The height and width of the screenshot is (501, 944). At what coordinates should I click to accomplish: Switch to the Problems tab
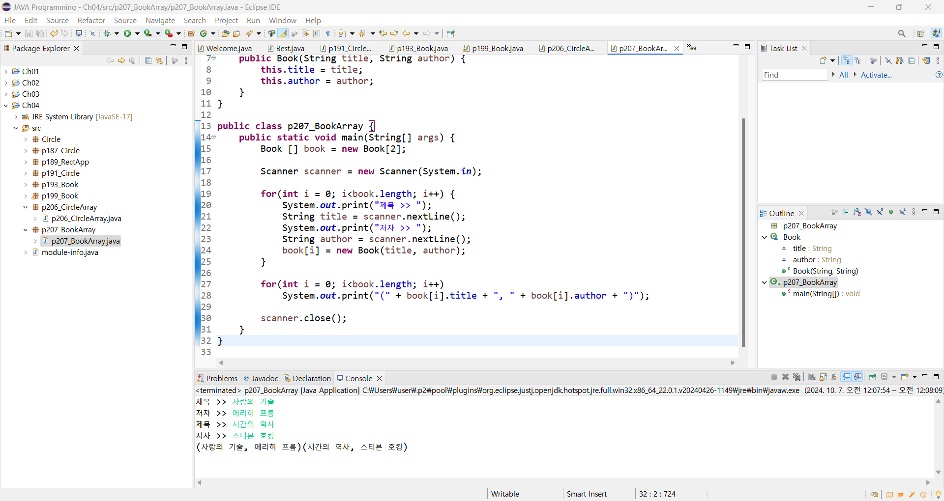point(217,378)
